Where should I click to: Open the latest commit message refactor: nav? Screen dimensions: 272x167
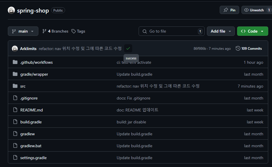(80, 48)
